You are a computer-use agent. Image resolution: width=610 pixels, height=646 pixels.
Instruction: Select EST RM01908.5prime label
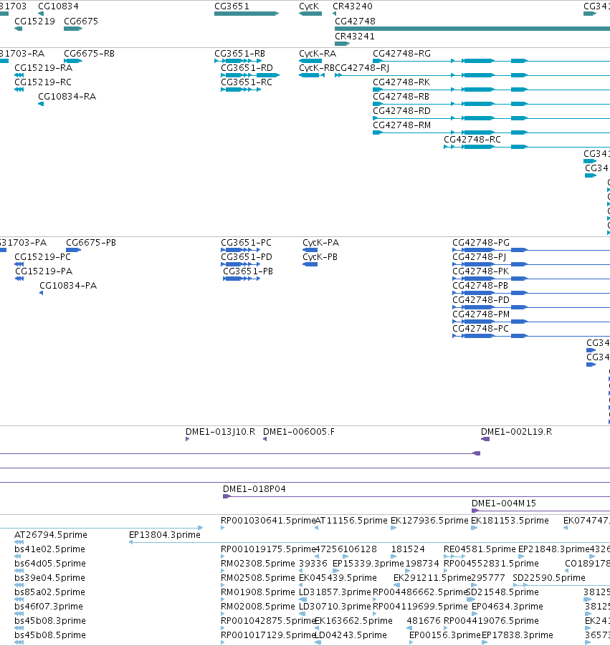pyautogui.click(x=258, y=592)
